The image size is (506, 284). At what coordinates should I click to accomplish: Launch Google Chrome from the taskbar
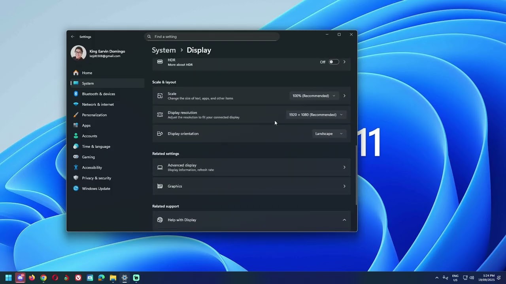(x=43, y=278)
